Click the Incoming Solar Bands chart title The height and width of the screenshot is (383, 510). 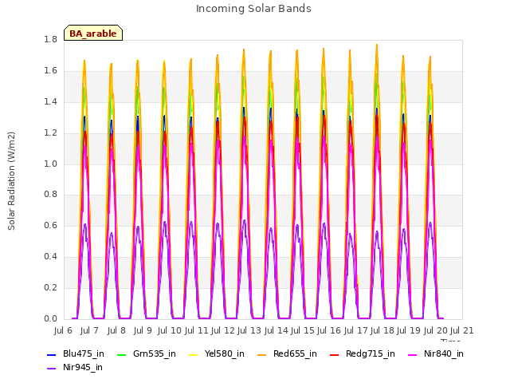point(253,9)
